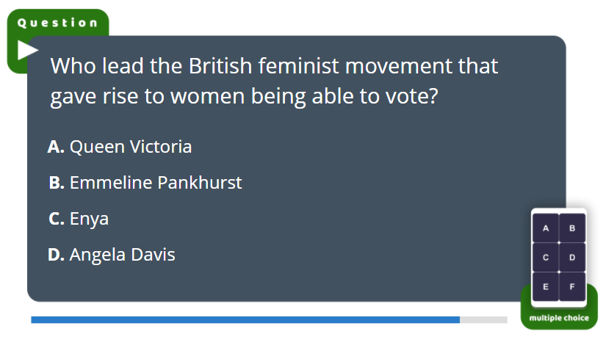
Task: Click the bold letter C. option marker
Action: (57, 219)
